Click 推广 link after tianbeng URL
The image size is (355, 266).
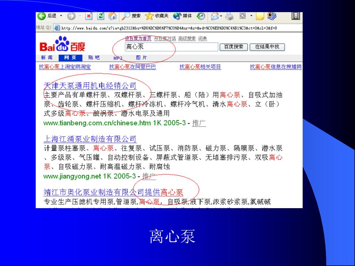click(199, 123)
